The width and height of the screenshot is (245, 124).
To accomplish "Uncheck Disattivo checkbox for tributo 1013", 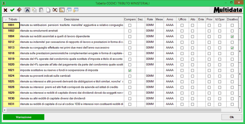I will coord(232,48).
